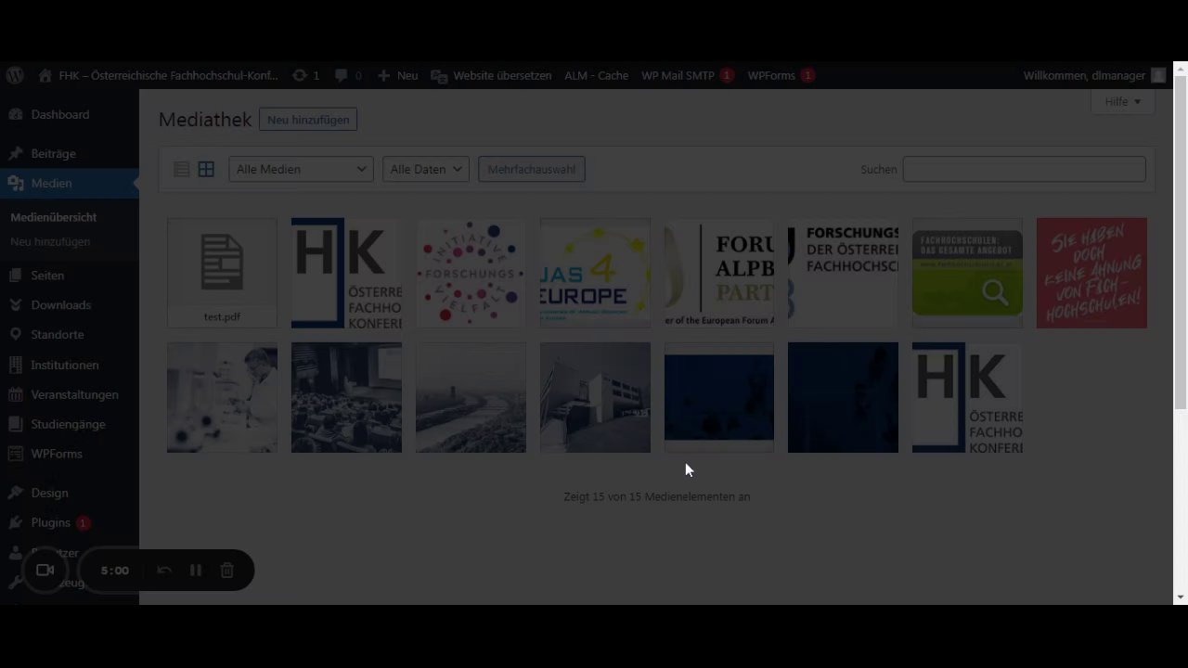The height and width of the screenshot is (668, 1188).
Task: Open WP Mail SMTP admin bar item
Action: [687, 75]
